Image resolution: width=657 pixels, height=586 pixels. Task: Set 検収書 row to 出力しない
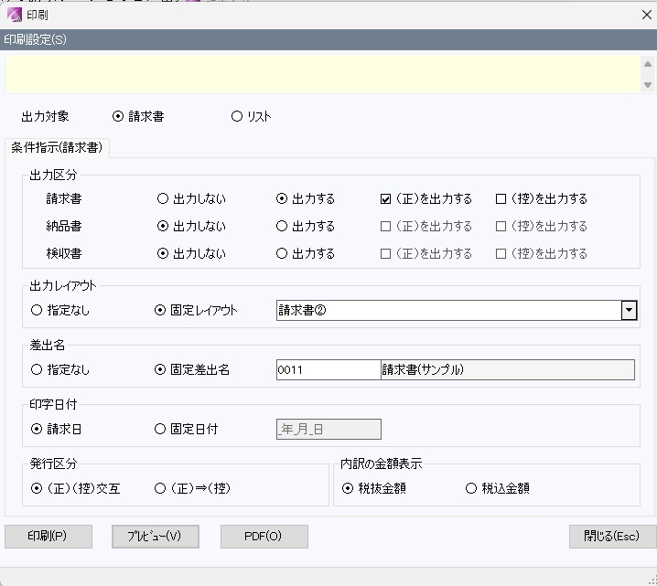tap(191, 253)
